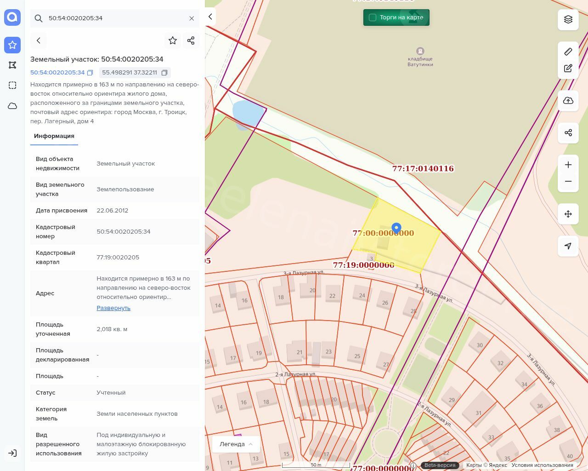Open favorites in the left sidebar
Viewport: 588px width, 471px height.
12,45
